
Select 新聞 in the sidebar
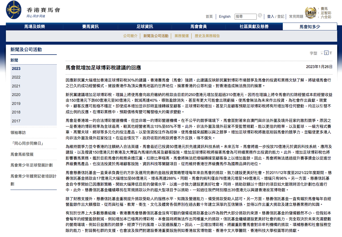coord(14,60)
